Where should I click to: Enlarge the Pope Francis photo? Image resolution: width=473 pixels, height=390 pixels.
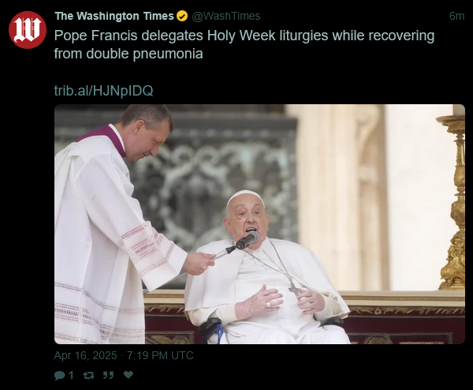tap(259, 224)
